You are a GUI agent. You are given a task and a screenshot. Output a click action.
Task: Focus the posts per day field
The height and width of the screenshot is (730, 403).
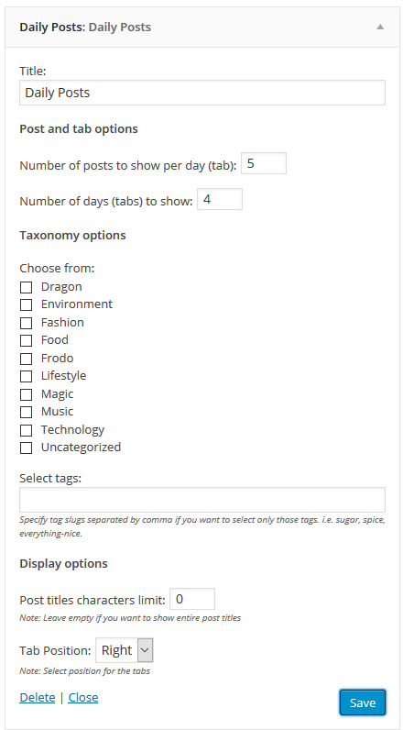[x=264, y=163]
